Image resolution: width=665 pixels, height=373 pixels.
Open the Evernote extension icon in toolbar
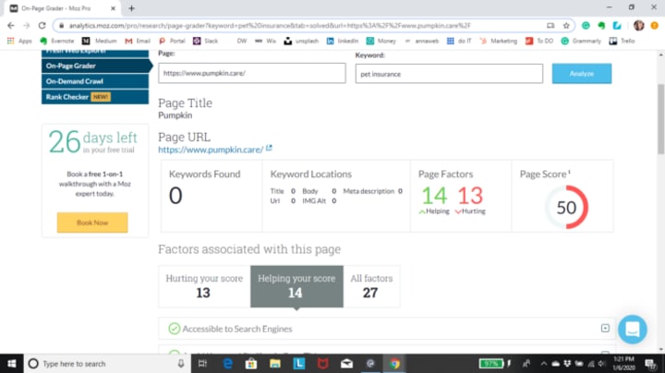coord(601,26)
